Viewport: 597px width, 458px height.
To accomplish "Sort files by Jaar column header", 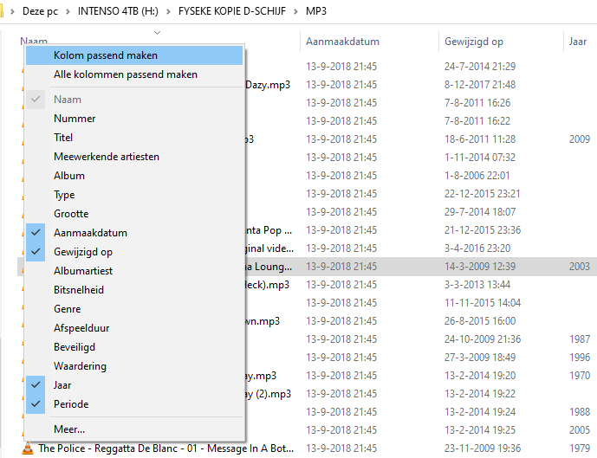I will click(x=577, y=42).
